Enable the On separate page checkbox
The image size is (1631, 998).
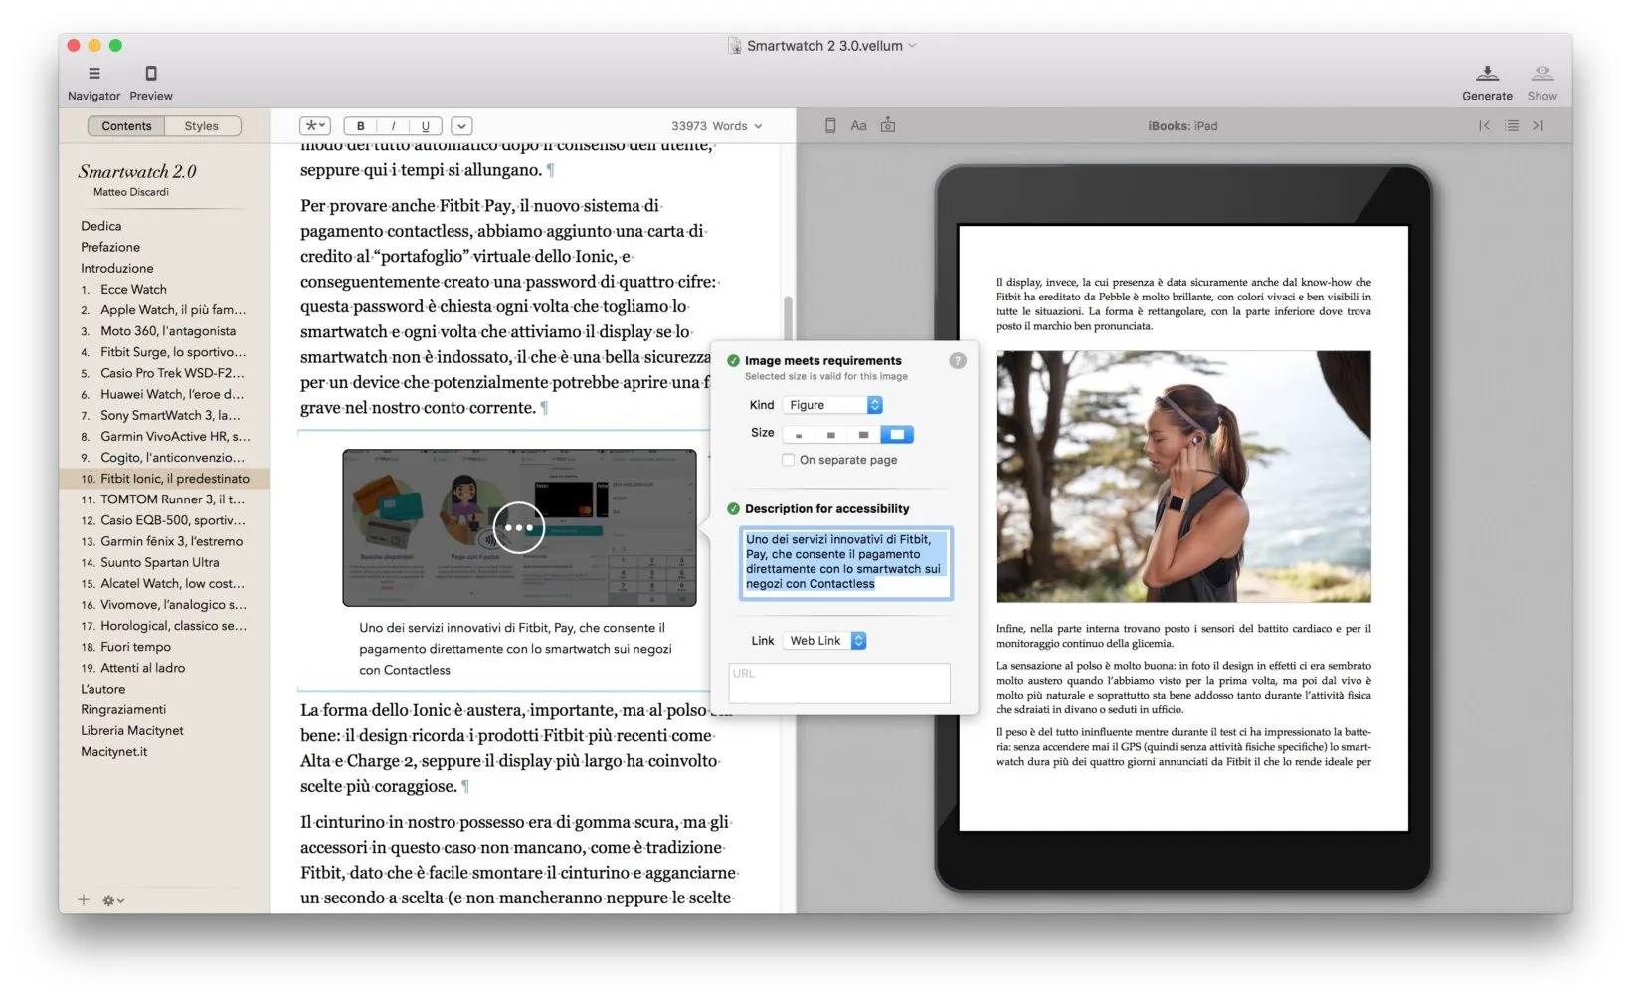tap(787, 460)
